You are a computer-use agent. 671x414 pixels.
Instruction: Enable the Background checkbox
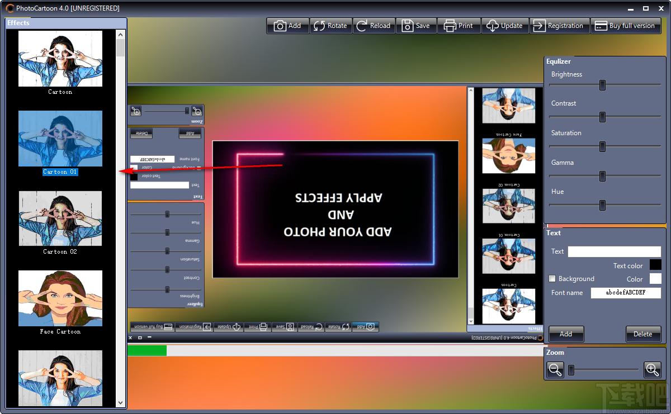(x=552, y=279)
